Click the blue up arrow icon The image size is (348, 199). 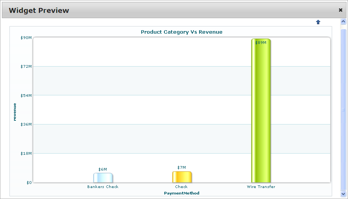(318, 22)
